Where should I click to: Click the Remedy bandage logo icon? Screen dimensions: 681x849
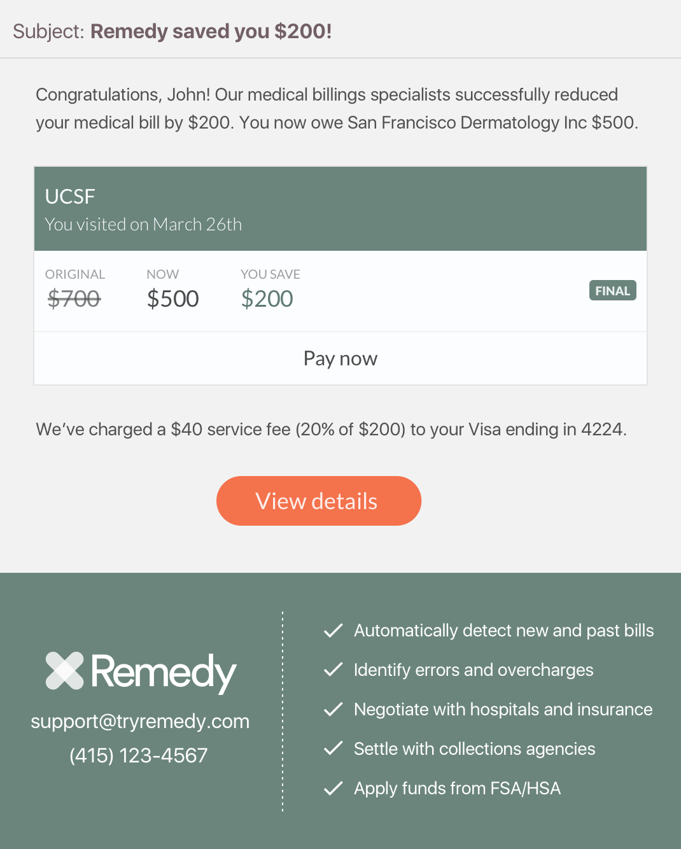[65, 671]
